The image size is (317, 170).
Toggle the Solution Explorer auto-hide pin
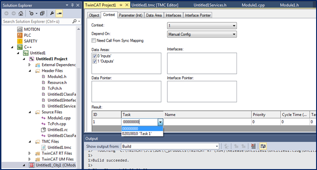(x=72, y=5)
